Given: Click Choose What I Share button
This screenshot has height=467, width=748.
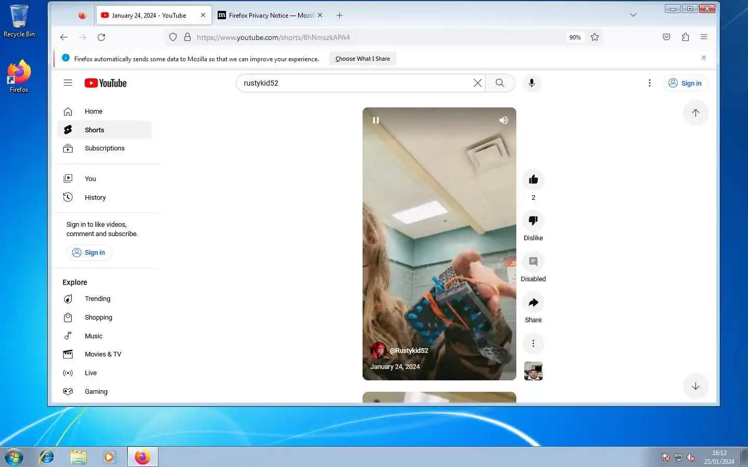Looking at the screenshot, I should 363,59.
